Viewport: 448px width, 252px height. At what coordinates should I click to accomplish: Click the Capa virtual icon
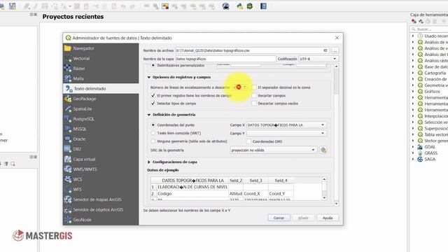pyautogui.click(x=68, y=159)
